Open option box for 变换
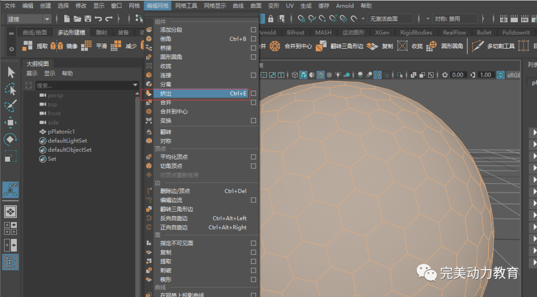 click(x=254, y=120)
